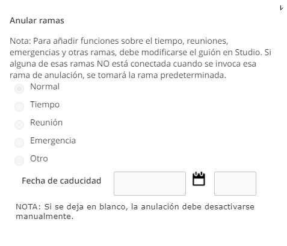This screenshot has width=287, height=246.
Task: Click the small arrow mark at top-right corner
Action: point(282,8)
